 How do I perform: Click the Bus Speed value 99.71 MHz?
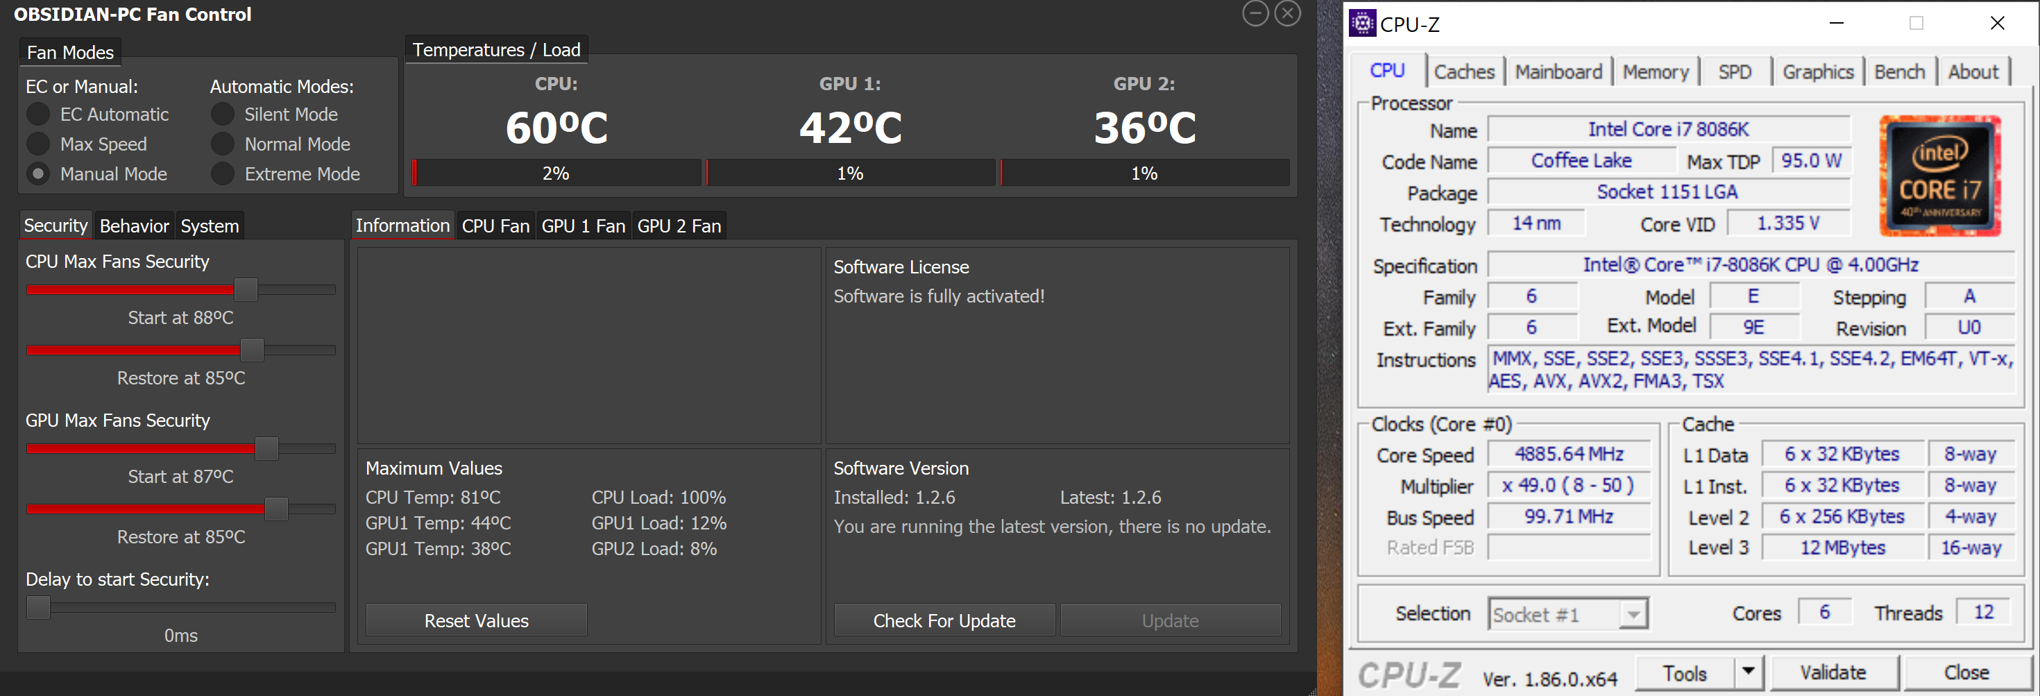pyautogui.click(x=1569, y=516)
